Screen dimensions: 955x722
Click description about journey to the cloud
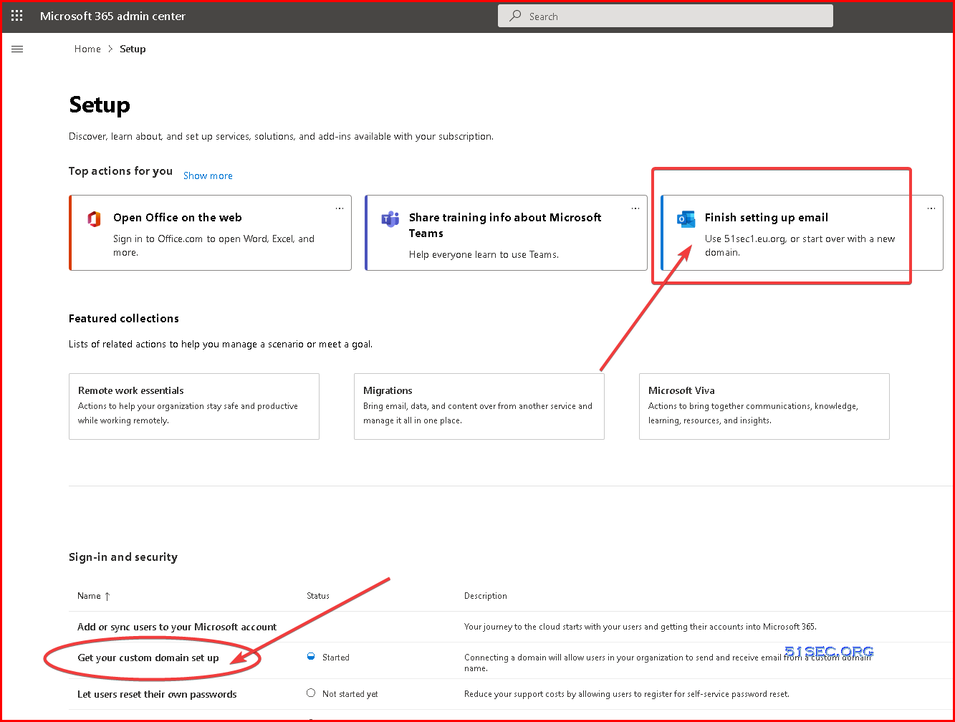pos(640,627)
